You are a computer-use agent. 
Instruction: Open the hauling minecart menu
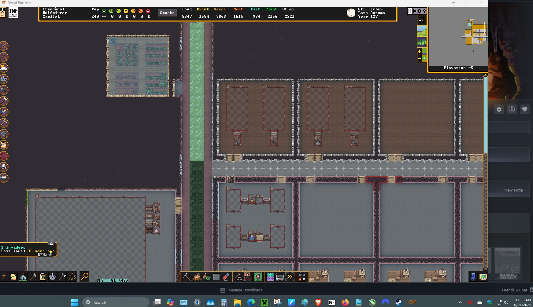[280, 277]
